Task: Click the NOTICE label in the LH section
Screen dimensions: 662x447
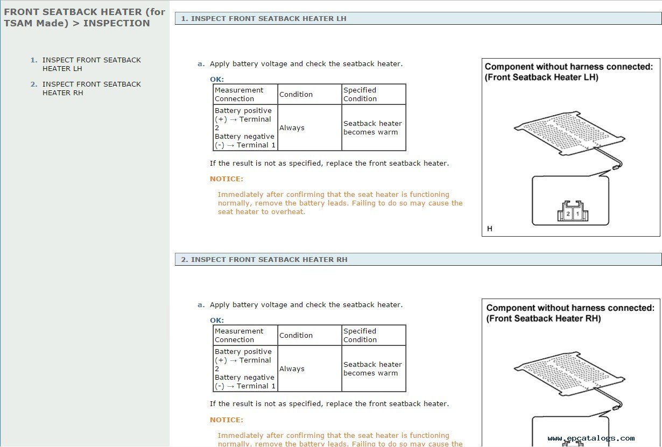Action: tap(226, 179)
